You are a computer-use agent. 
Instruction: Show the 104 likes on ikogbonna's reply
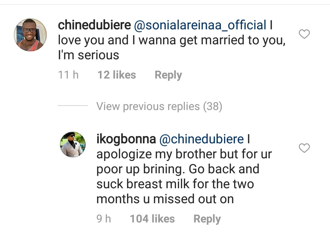tap(152, 219)
